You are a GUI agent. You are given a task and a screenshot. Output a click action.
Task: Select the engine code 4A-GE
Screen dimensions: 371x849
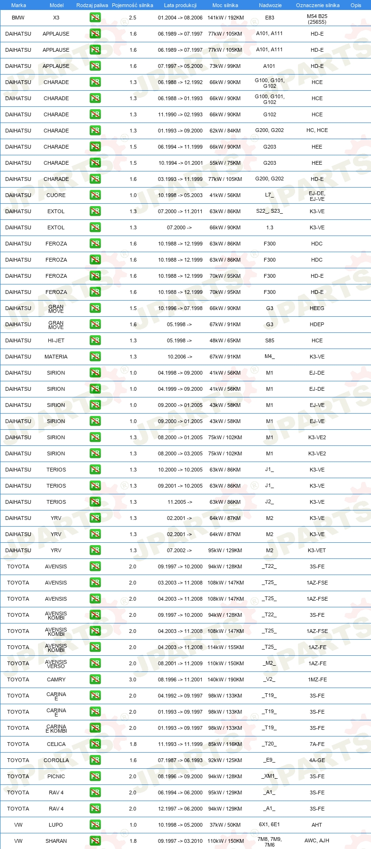point(317,760)
